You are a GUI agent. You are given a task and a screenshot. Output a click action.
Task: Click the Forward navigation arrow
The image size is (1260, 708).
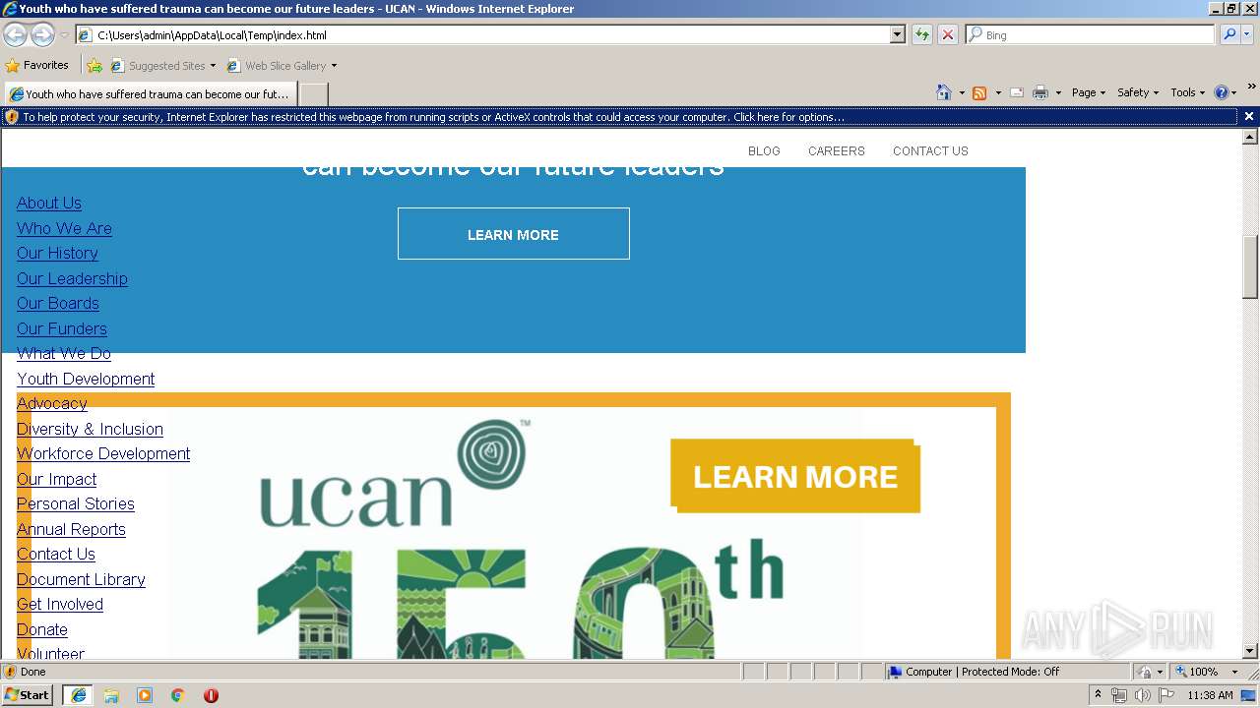pyautogui.click(x=42, y=34)
